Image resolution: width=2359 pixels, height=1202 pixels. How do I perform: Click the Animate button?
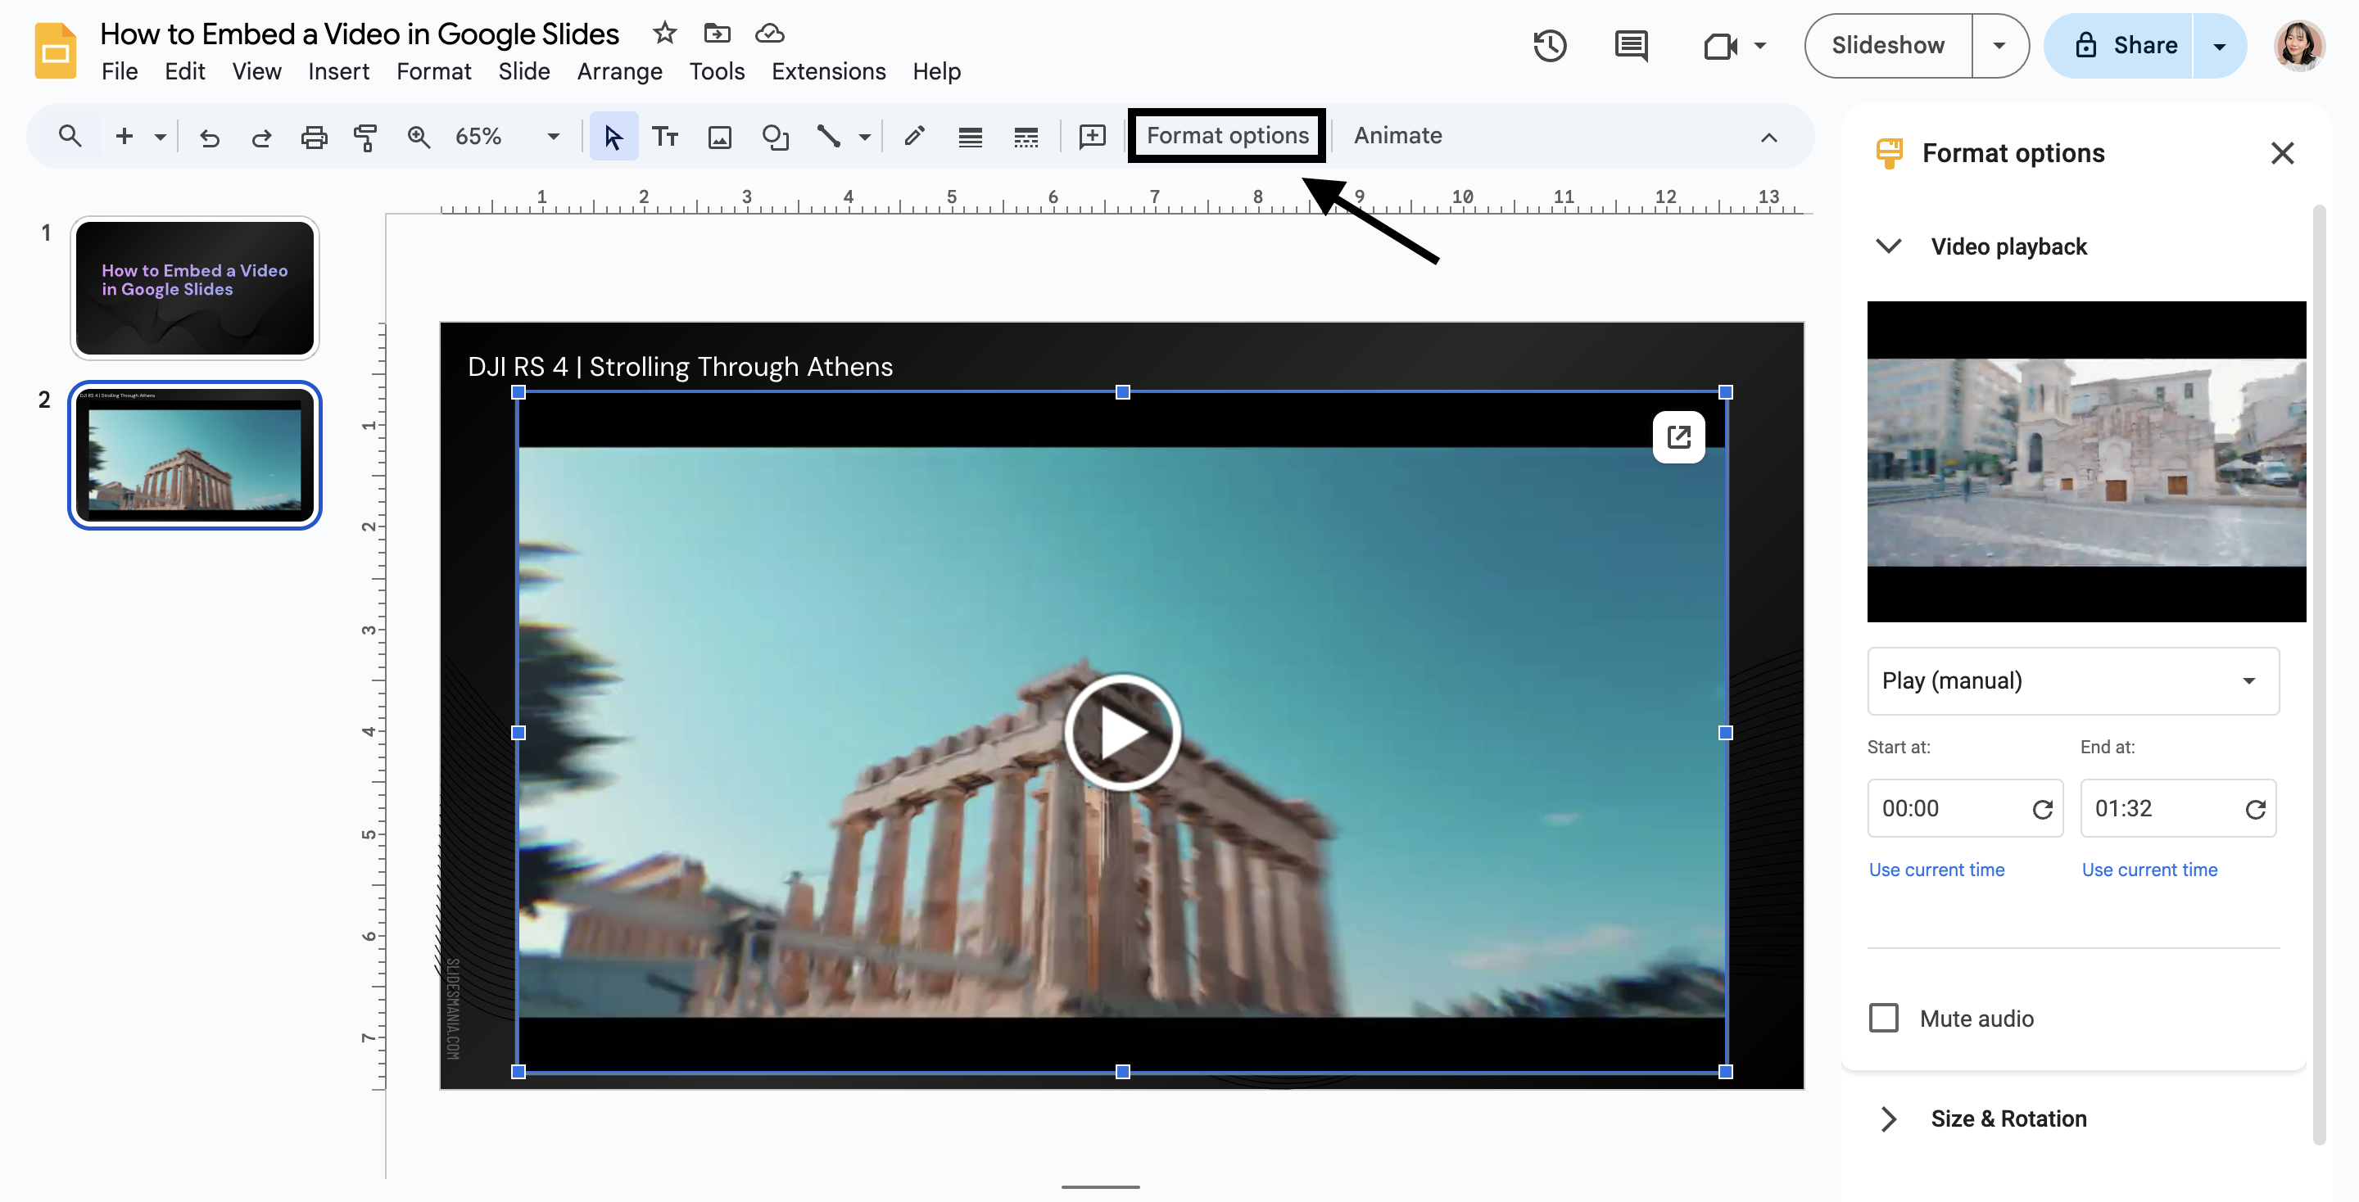coord(1397,135)
